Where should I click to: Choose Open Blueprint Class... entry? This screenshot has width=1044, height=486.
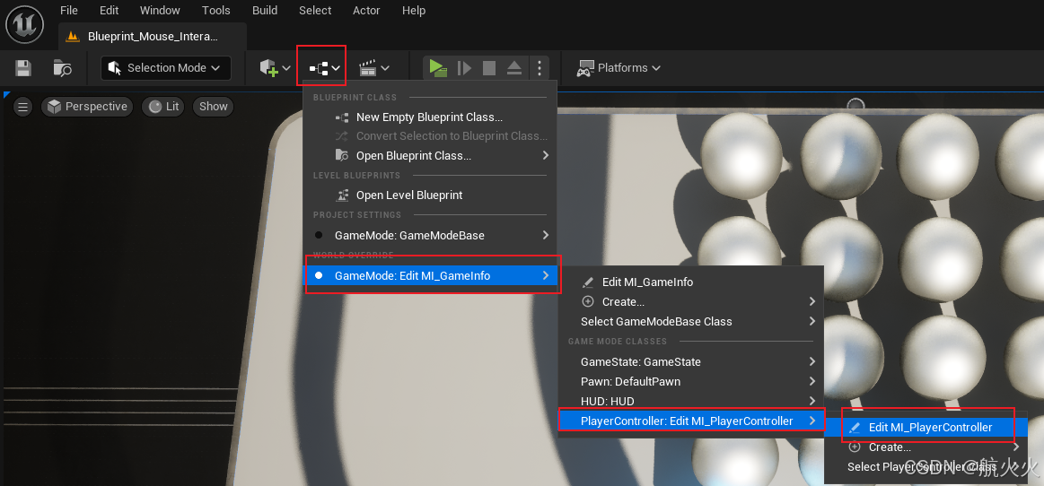[x=429, y=155]
